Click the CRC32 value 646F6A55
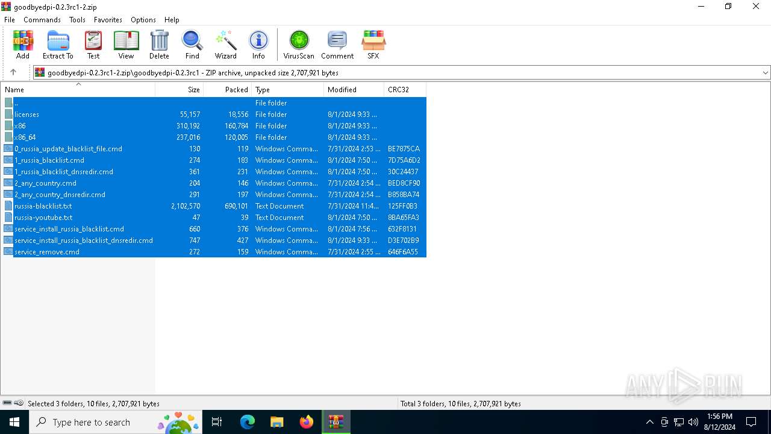The image size is (771, 434). pyautogui.click(x=403, y=252)
